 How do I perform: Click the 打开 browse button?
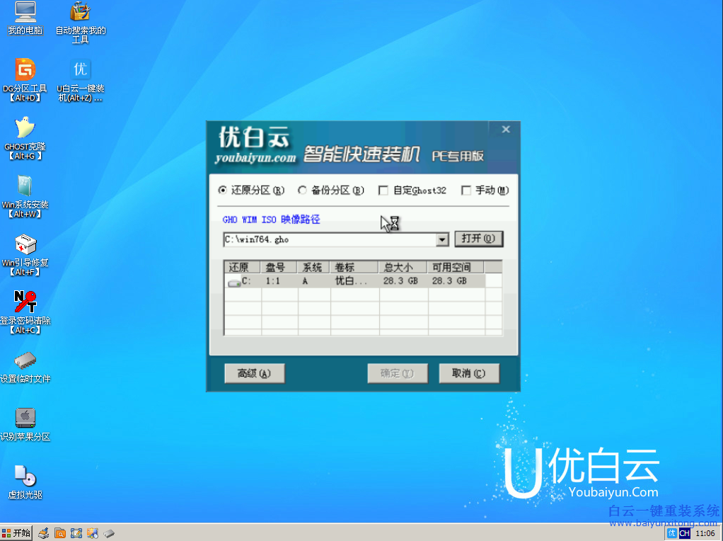[479, 239]
